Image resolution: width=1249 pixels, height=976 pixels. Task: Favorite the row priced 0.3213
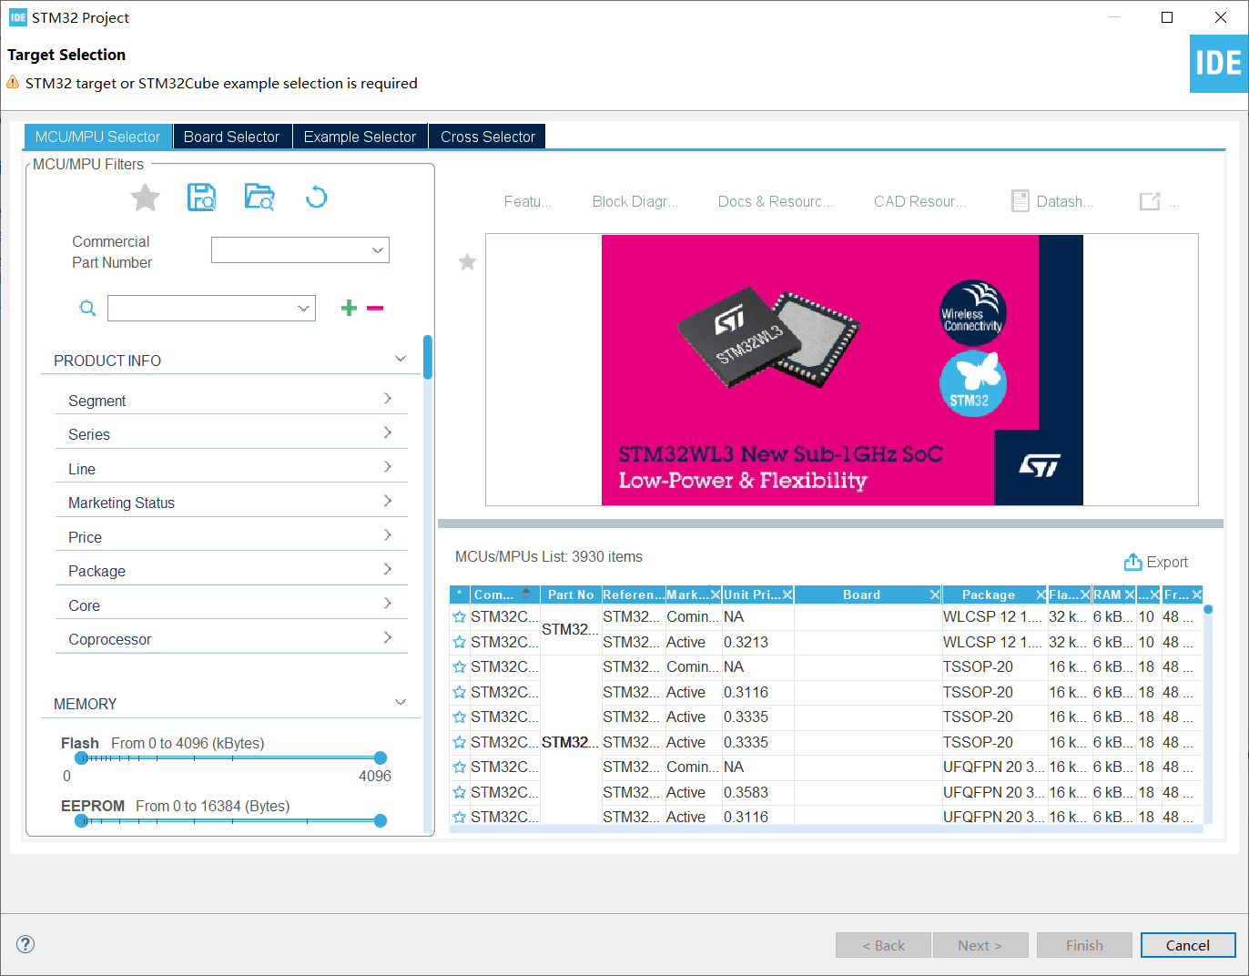460,643
